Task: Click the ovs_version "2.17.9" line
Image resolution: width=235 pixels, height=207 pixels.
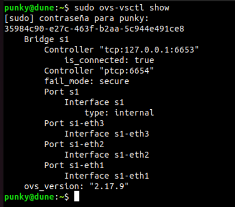Action: coord(76,186)
